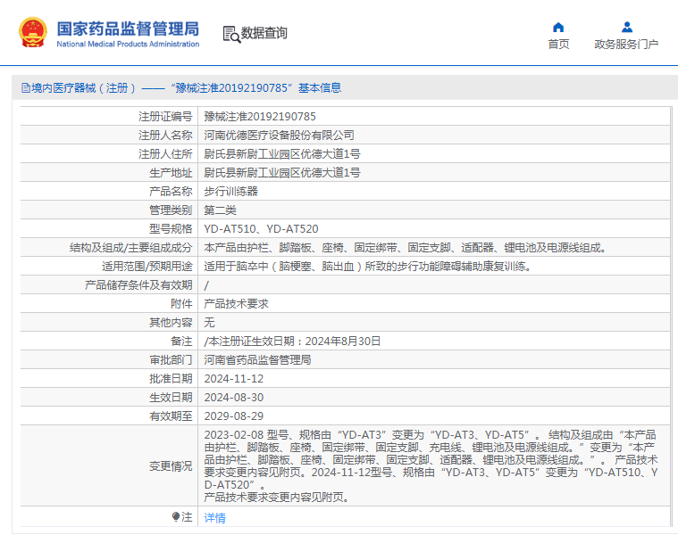Select registration number value 豫械注准20192190785 in table
This screenshot has width=678, height=535.
[260, 117]
